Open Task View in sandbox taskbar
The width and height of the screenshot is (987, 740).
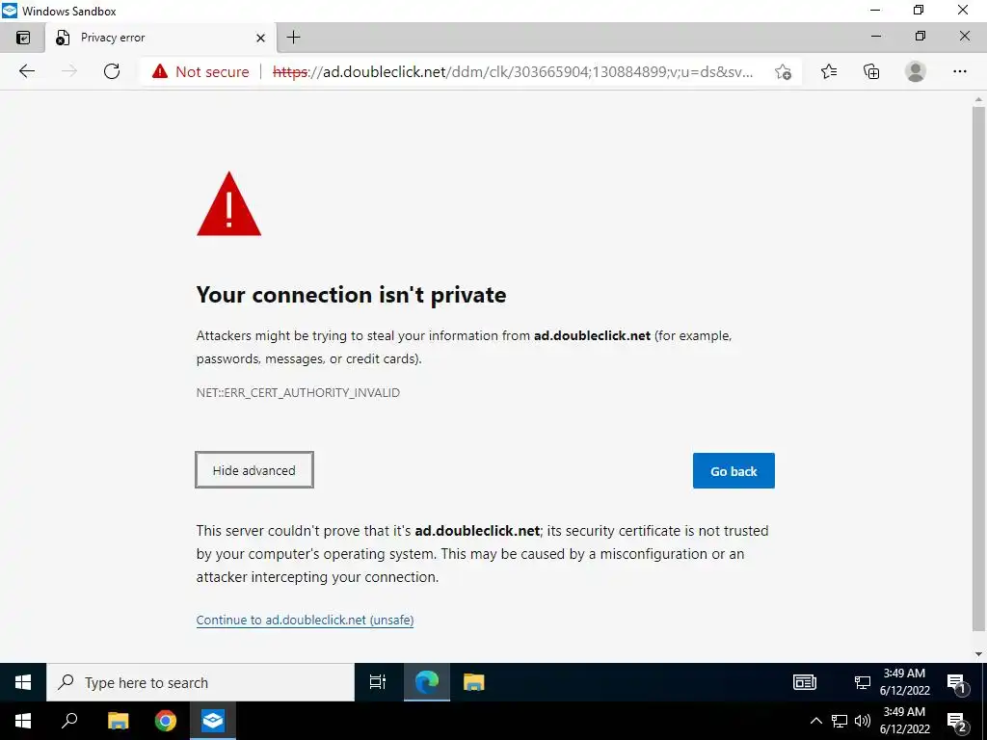378,682
